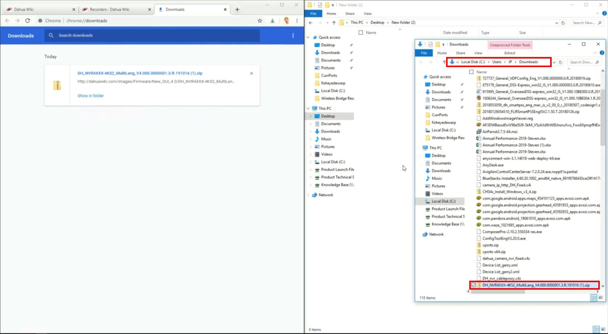This screenshot has height=334, width=608.
Task: Open a new Chrome tab
Action: (237, 9)
